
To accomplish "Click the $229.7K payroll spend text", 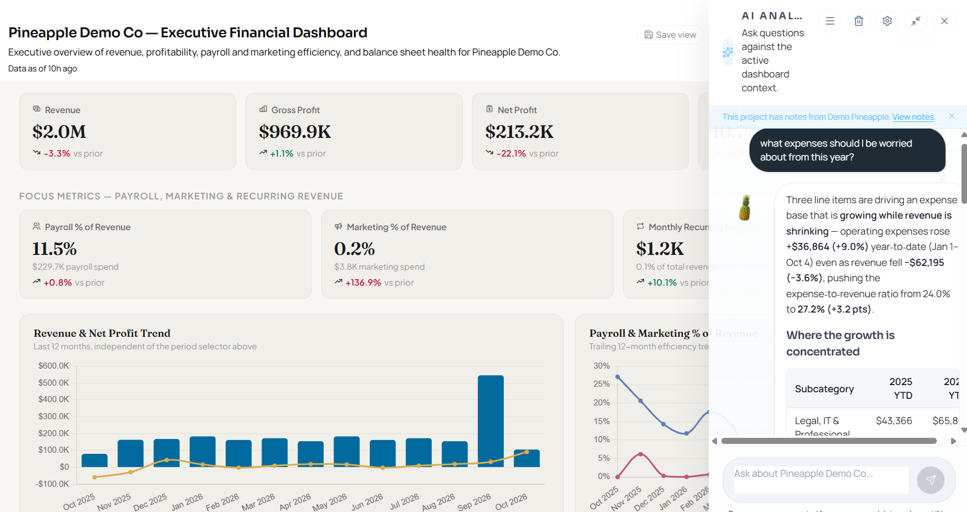I will click(75, 267).
